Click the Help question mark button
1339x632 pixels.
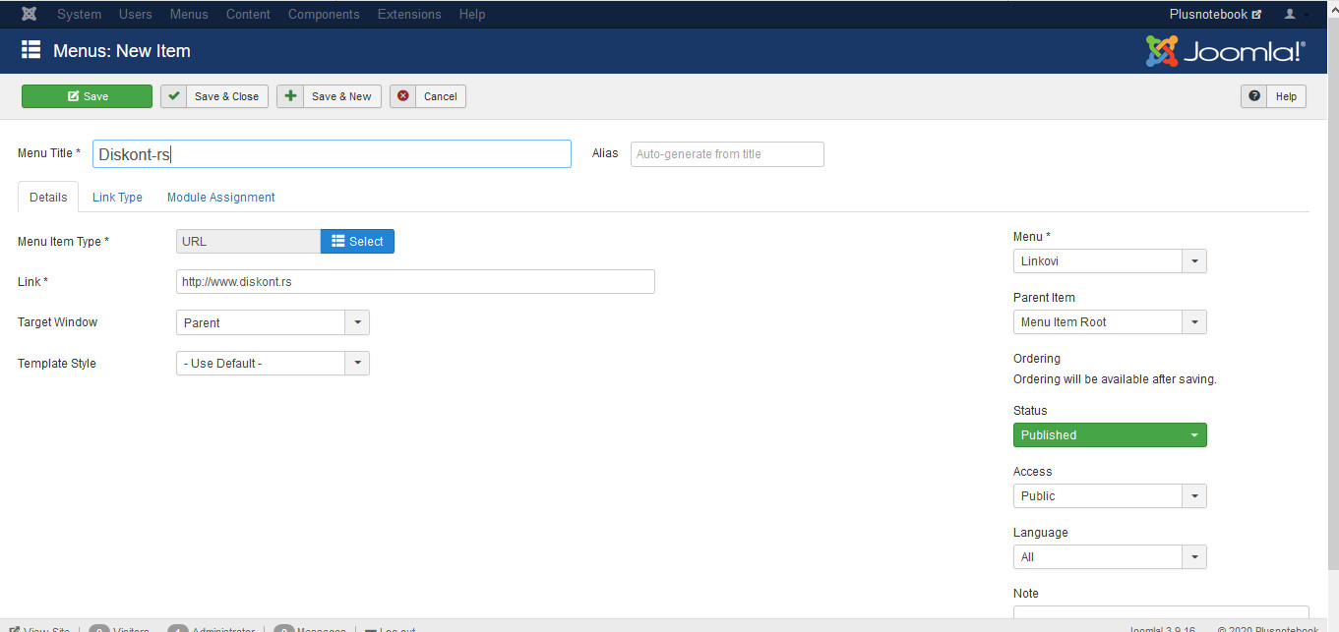tap(1273, 96)
